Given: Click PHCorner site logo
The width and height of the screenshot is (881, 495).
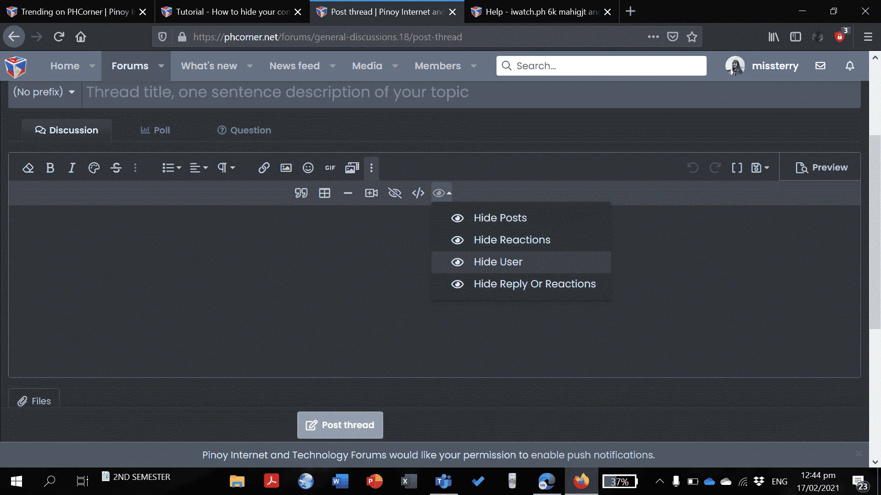Looking at the screenshot, I should 16,67.
